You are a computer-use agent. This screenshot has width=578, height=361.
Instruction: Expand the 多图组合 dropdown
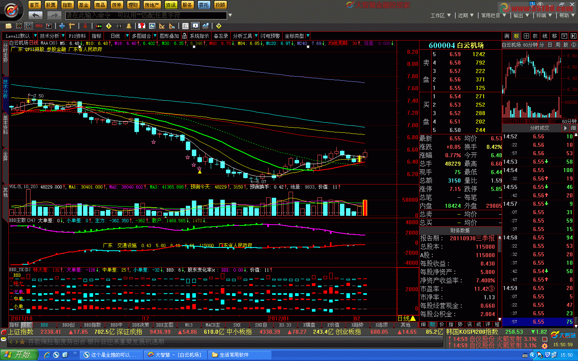pyautogui.click(x=155, y=36)
